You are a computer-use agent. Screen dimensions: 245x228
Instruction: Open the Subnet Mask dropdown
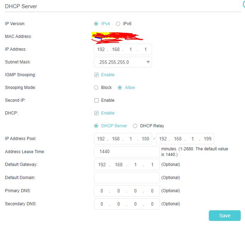click(x=123, y=62)
